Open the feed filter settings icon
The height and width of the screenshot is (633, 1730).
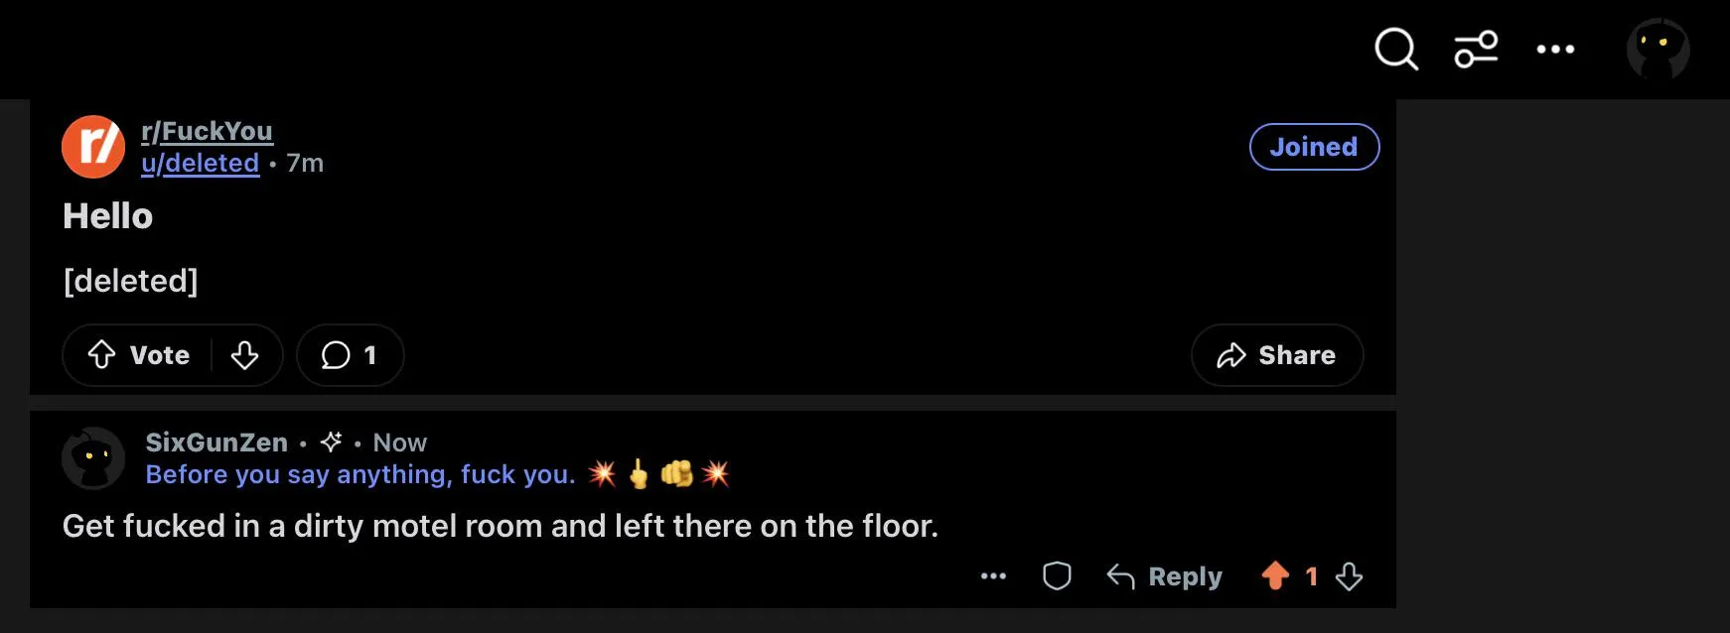pos(1476,49)
